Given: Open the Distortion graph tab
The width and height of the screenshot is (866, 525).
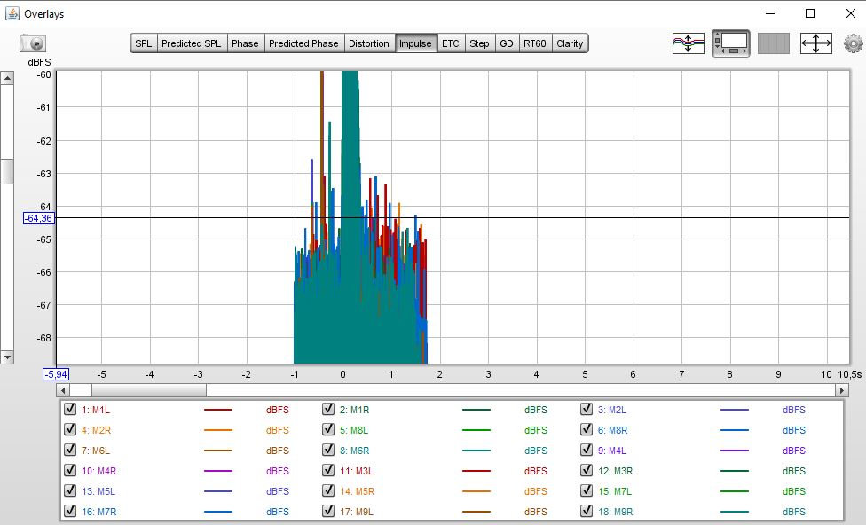Looking at the screenshot, I should tap(369, 43).
